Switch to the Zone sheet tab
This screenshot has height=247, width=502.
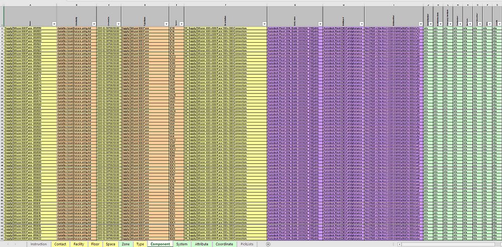point(125,244)
